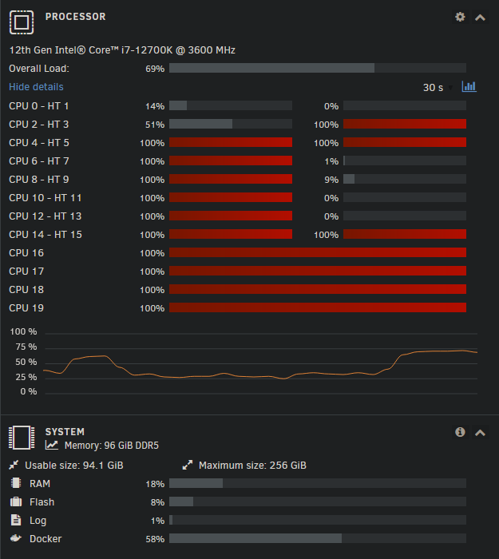Click the CPU 16 load bar
Viewport: 499px width, 559px height.
[x=318, y=252]
